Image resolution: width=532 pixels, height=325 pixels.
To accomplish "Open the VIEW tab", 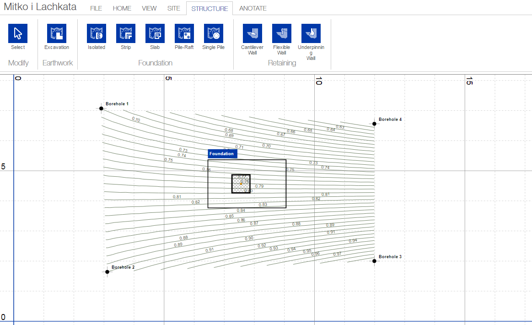I will click(x=149, y=8).
